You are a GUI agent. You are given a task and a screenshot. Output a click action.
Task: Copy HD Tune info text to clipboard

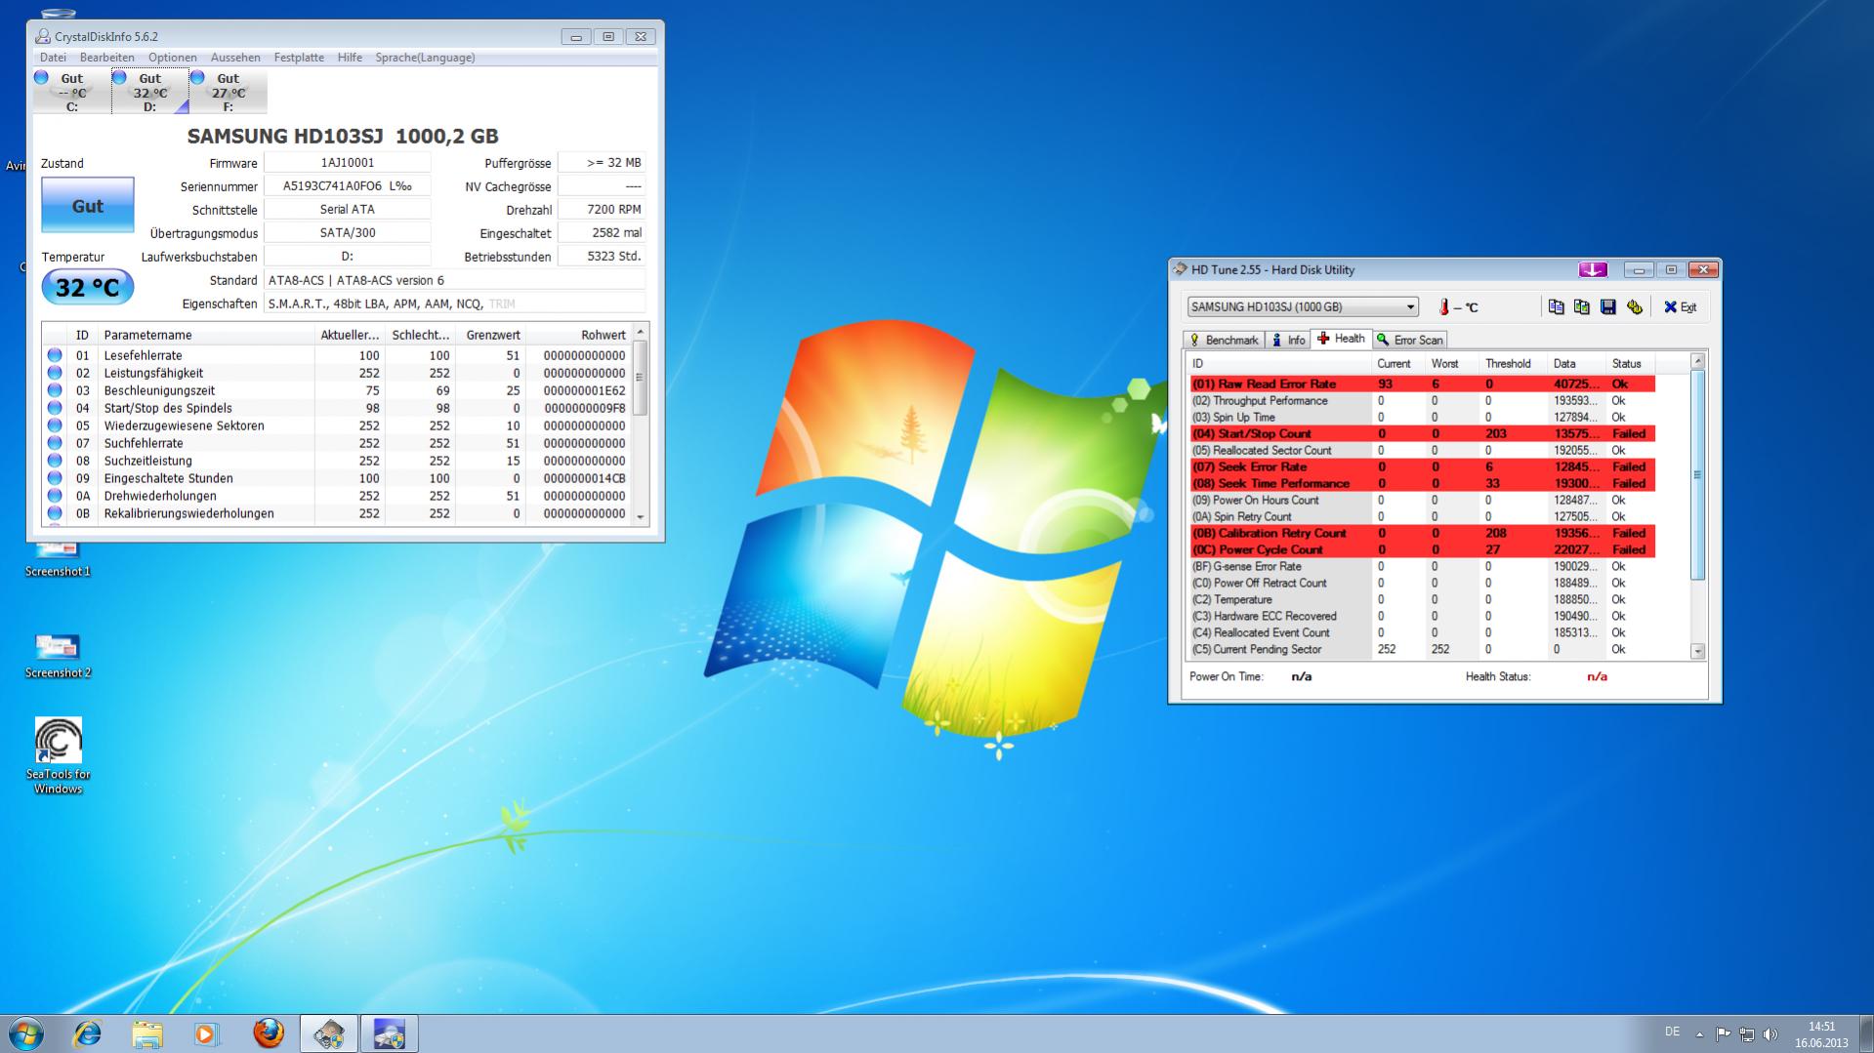(x=1556, y=307)
